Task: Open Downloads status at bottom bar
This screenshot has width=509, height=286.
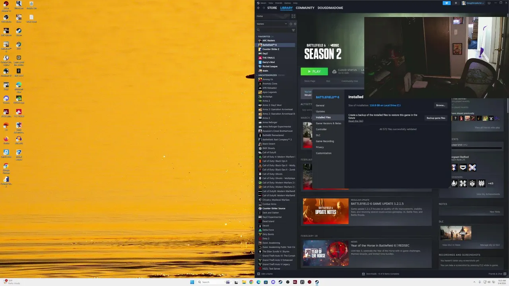Action: coord(381,274)
